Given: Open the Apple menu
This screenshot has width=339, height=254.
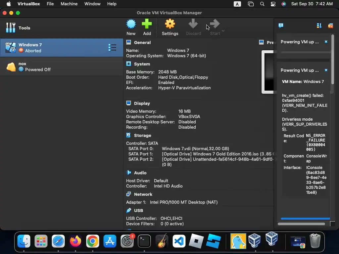Looking at the screenshot, I should pyautogui.click(x=8, y=4).
